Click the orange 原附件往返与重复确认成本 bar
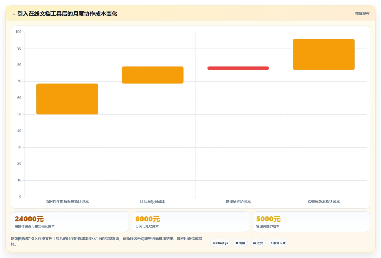Viewport: 381px width, 258px height. pyautogui.click(x=67, y=99)
